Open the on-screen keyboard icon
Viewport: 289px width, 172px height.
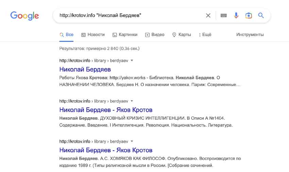[x=224, y=16]
